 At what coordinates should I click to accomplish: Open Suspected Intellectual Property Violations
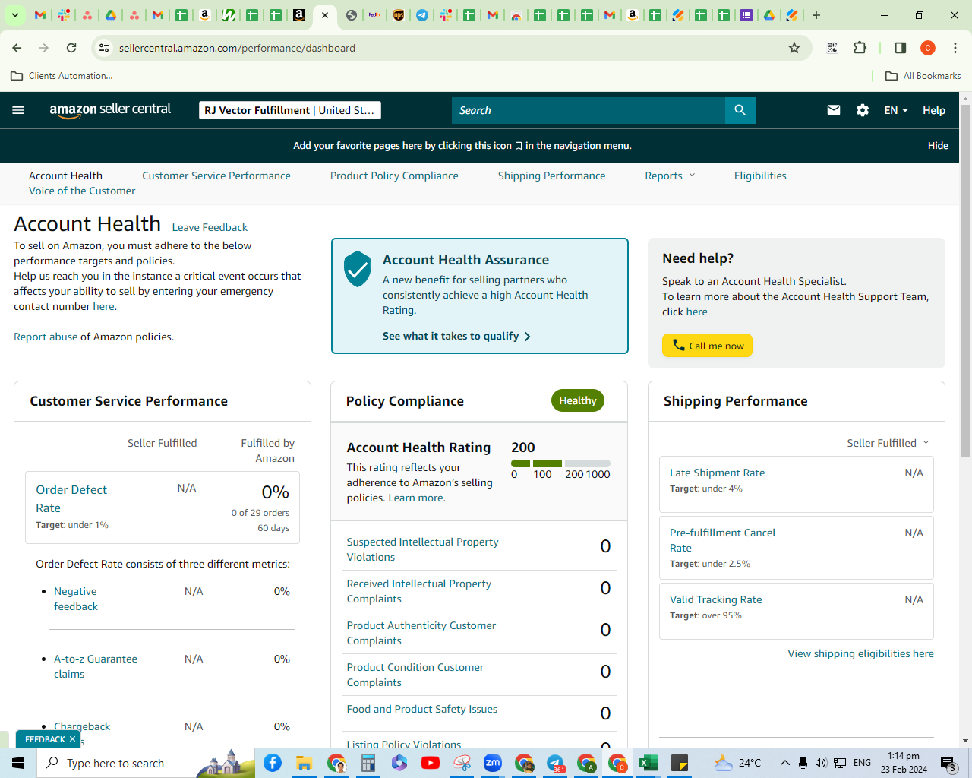[x=422, y=549]
